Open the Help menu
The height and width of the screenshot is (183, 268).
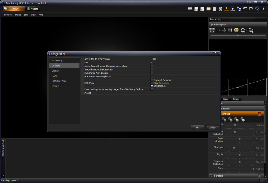coord(41,15)
